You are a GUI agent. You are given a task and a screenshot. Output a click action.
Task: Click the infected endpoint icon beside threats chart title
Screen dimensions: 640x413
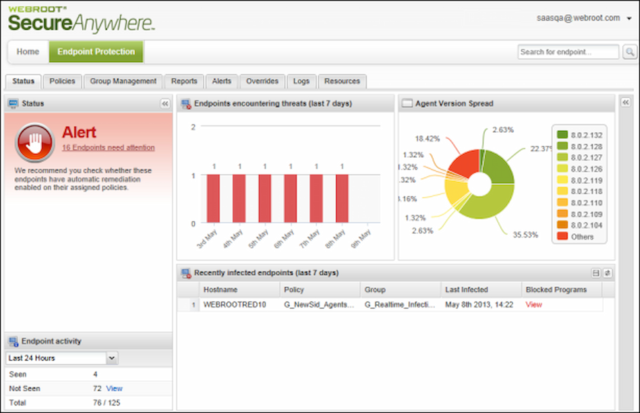(x=186, y=103)
